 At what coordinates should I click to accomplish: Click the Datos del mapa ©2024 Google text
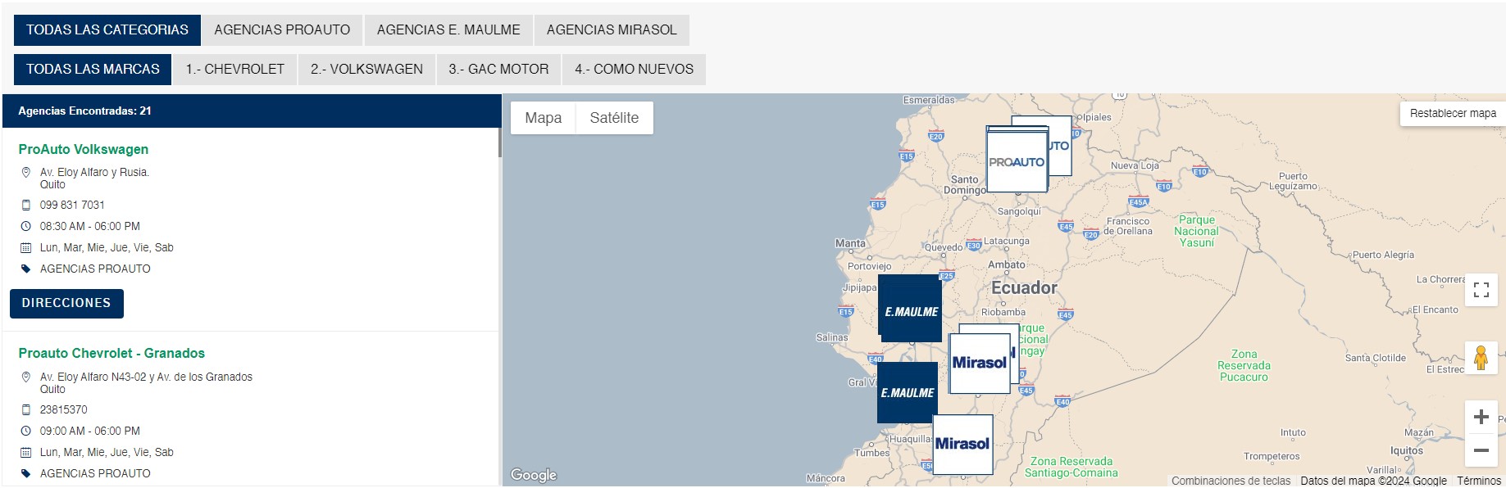point(1373,481)
